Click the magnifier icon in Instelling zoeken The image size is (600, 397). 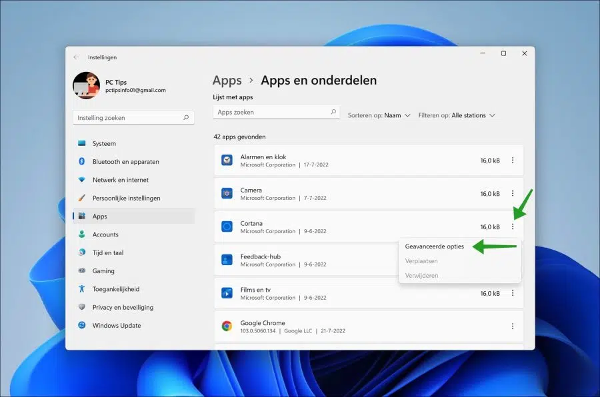186,117
